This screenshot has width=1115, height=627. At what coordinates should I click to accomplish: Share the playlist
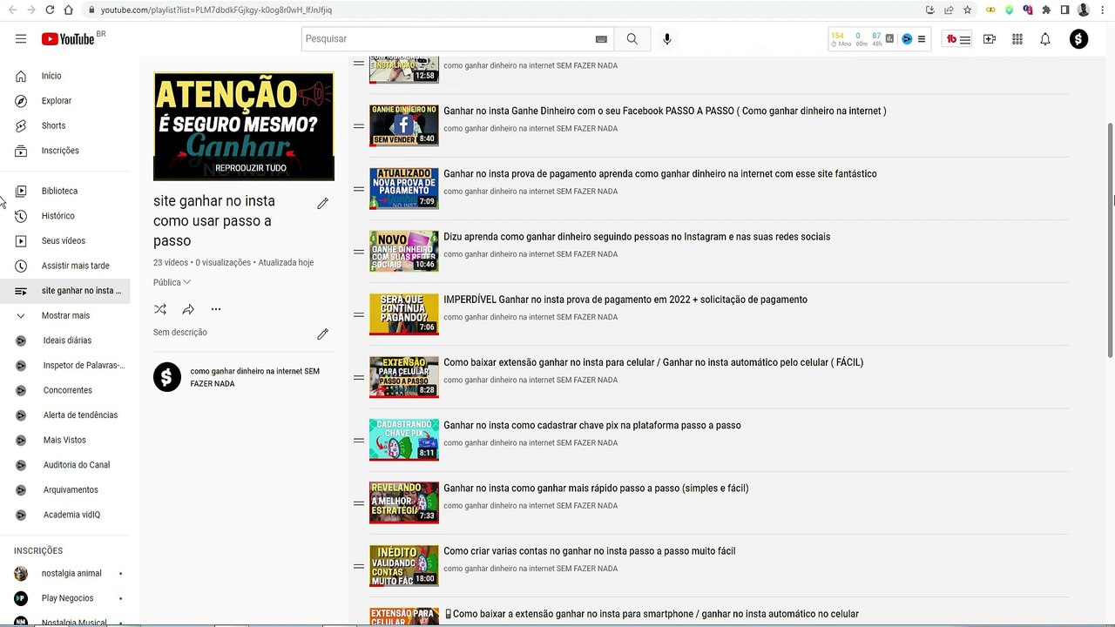[188, 309]
